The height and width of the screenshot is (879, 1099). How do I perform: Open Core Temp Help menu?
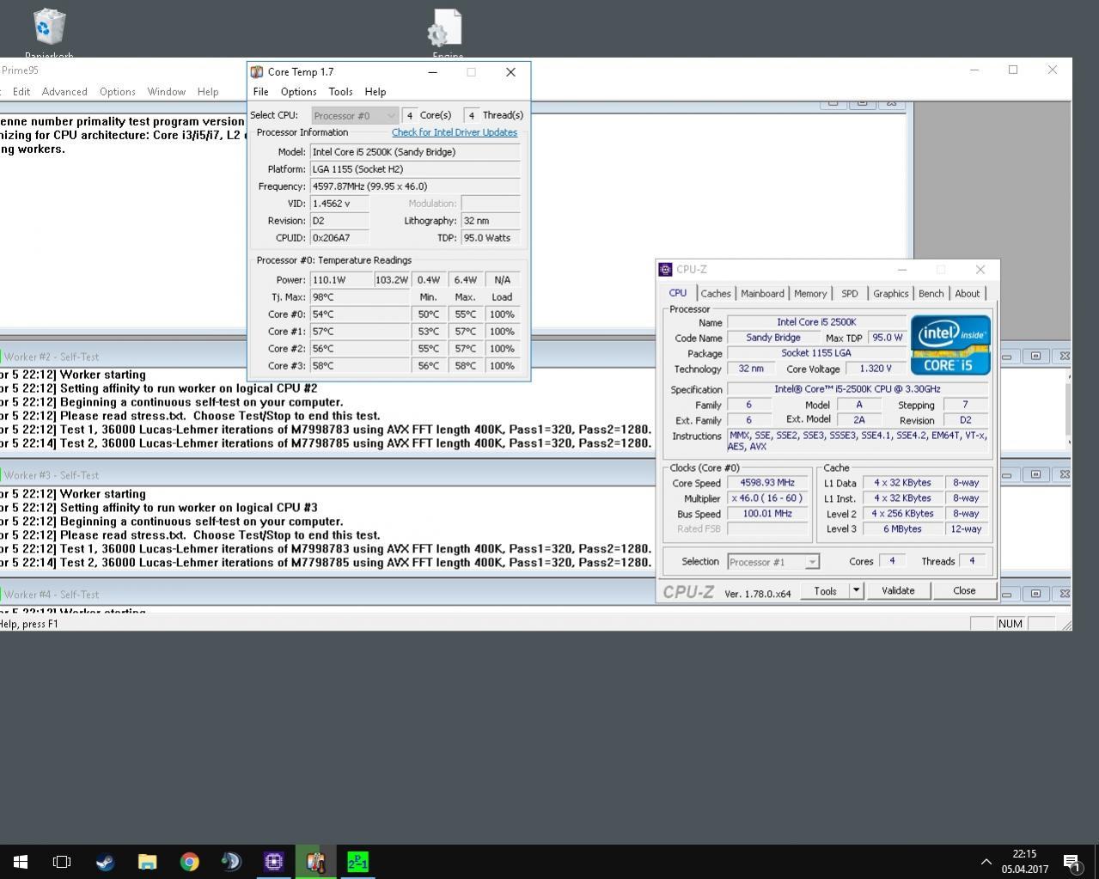pyautogui.click(x=375, y=92)
